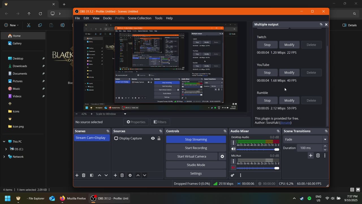Remove the scene transition with the trash icon
The width and height of the screenshot is (362, 204).
[318, 156]
